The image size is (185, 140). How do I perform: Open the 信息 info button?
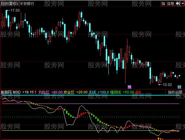pos(170,4)
